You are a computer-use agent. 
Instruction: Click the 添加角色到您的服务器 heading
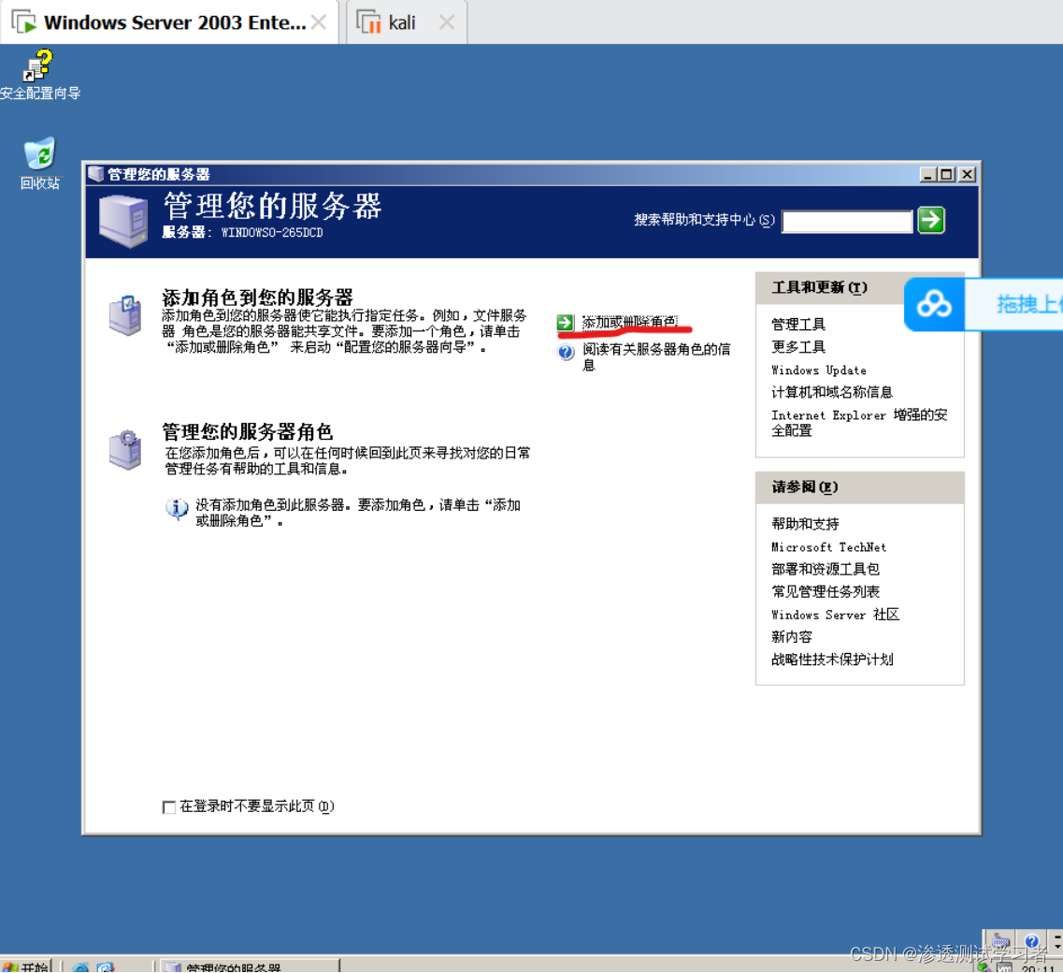tap(258, 297)
